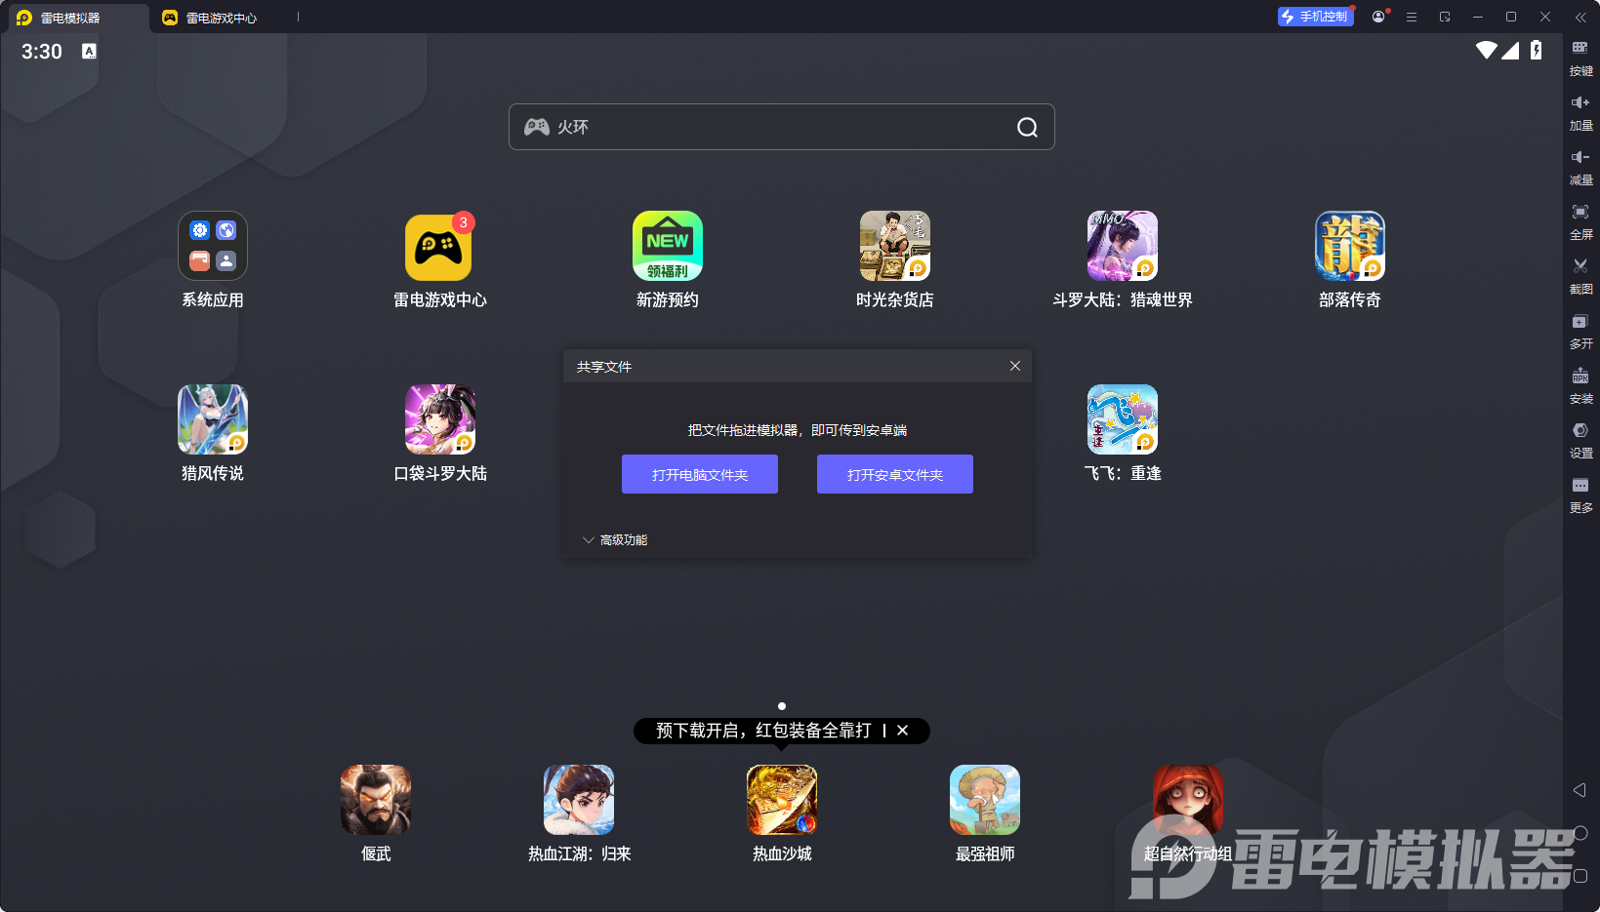Open emulator 设置 from the sidebar

coord(1580,441)
